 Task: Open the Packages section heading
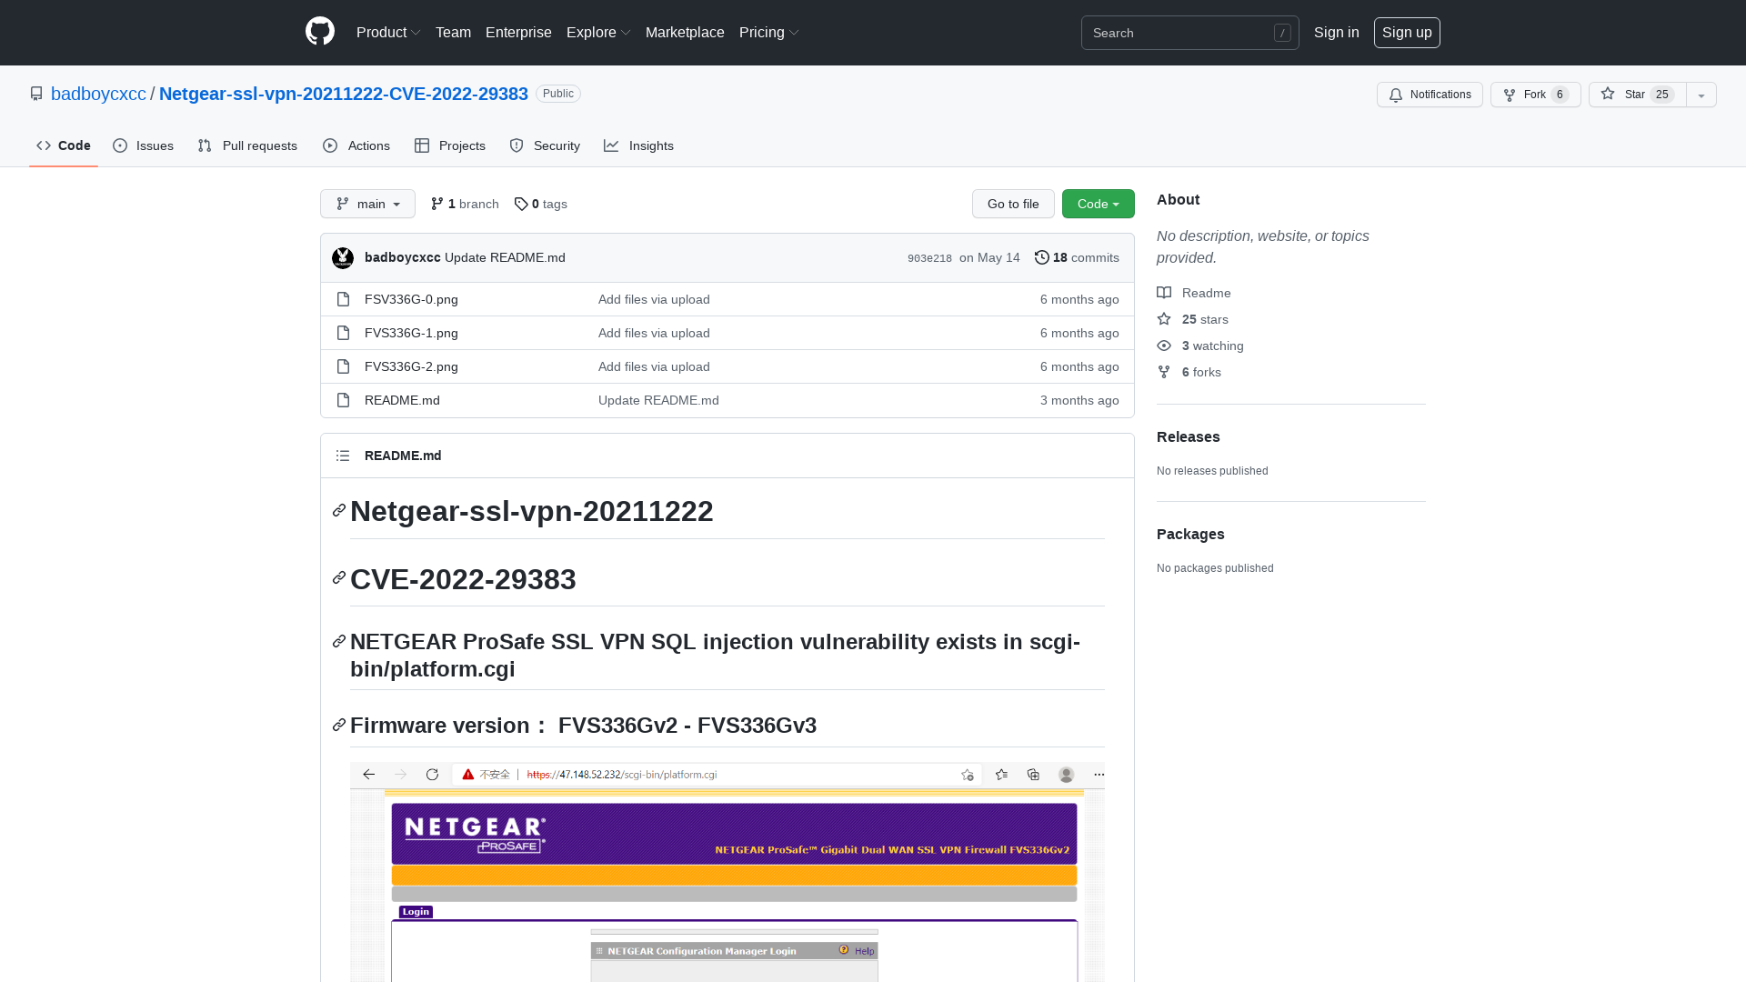(x=1190, y=534)
